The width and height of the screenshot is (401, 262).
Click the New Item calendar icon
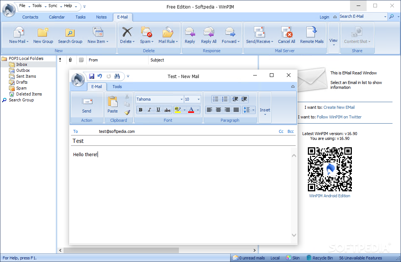(x=98, y=32)
